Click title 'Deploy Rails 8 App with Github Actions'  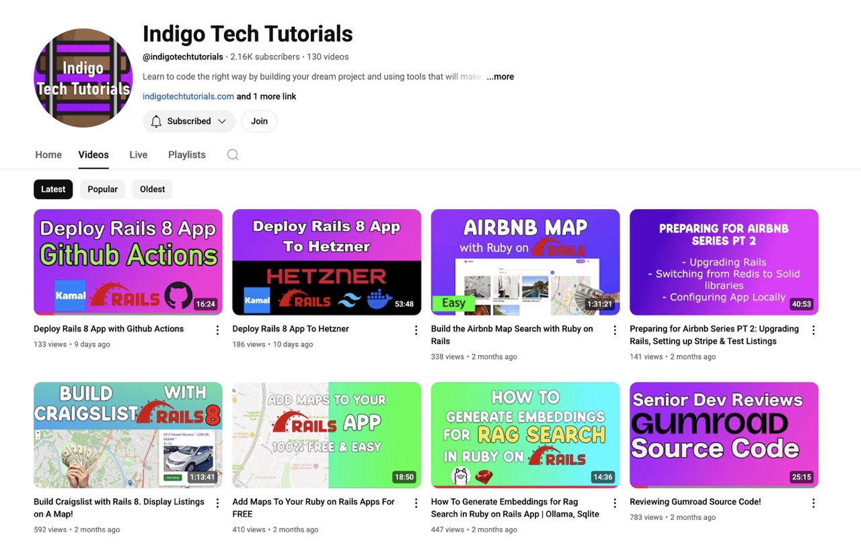tap(108, 329)
